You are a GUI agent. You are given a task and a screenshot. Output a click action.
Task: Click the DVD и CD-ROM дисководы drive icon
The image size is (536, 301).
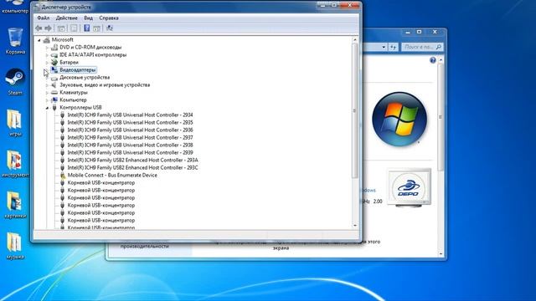coord(54,48)
